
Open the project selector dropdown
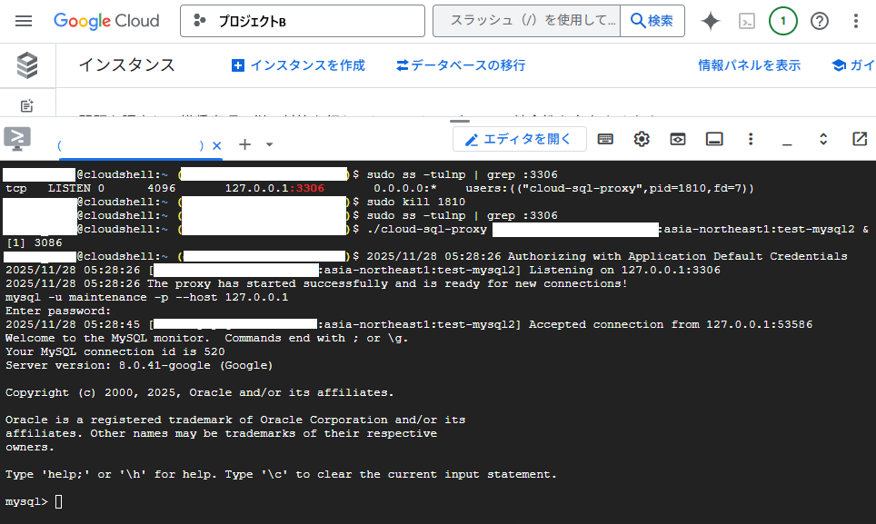[x=301, y=21]
